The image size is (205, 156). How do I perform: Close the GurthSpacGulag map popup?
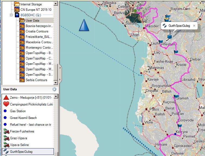tap(194, 26)
